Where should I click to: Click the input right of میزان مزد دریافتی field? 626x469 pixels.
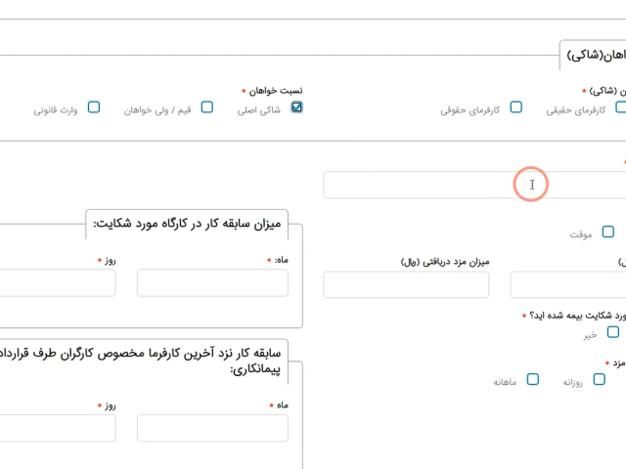[x=567, y=284]
